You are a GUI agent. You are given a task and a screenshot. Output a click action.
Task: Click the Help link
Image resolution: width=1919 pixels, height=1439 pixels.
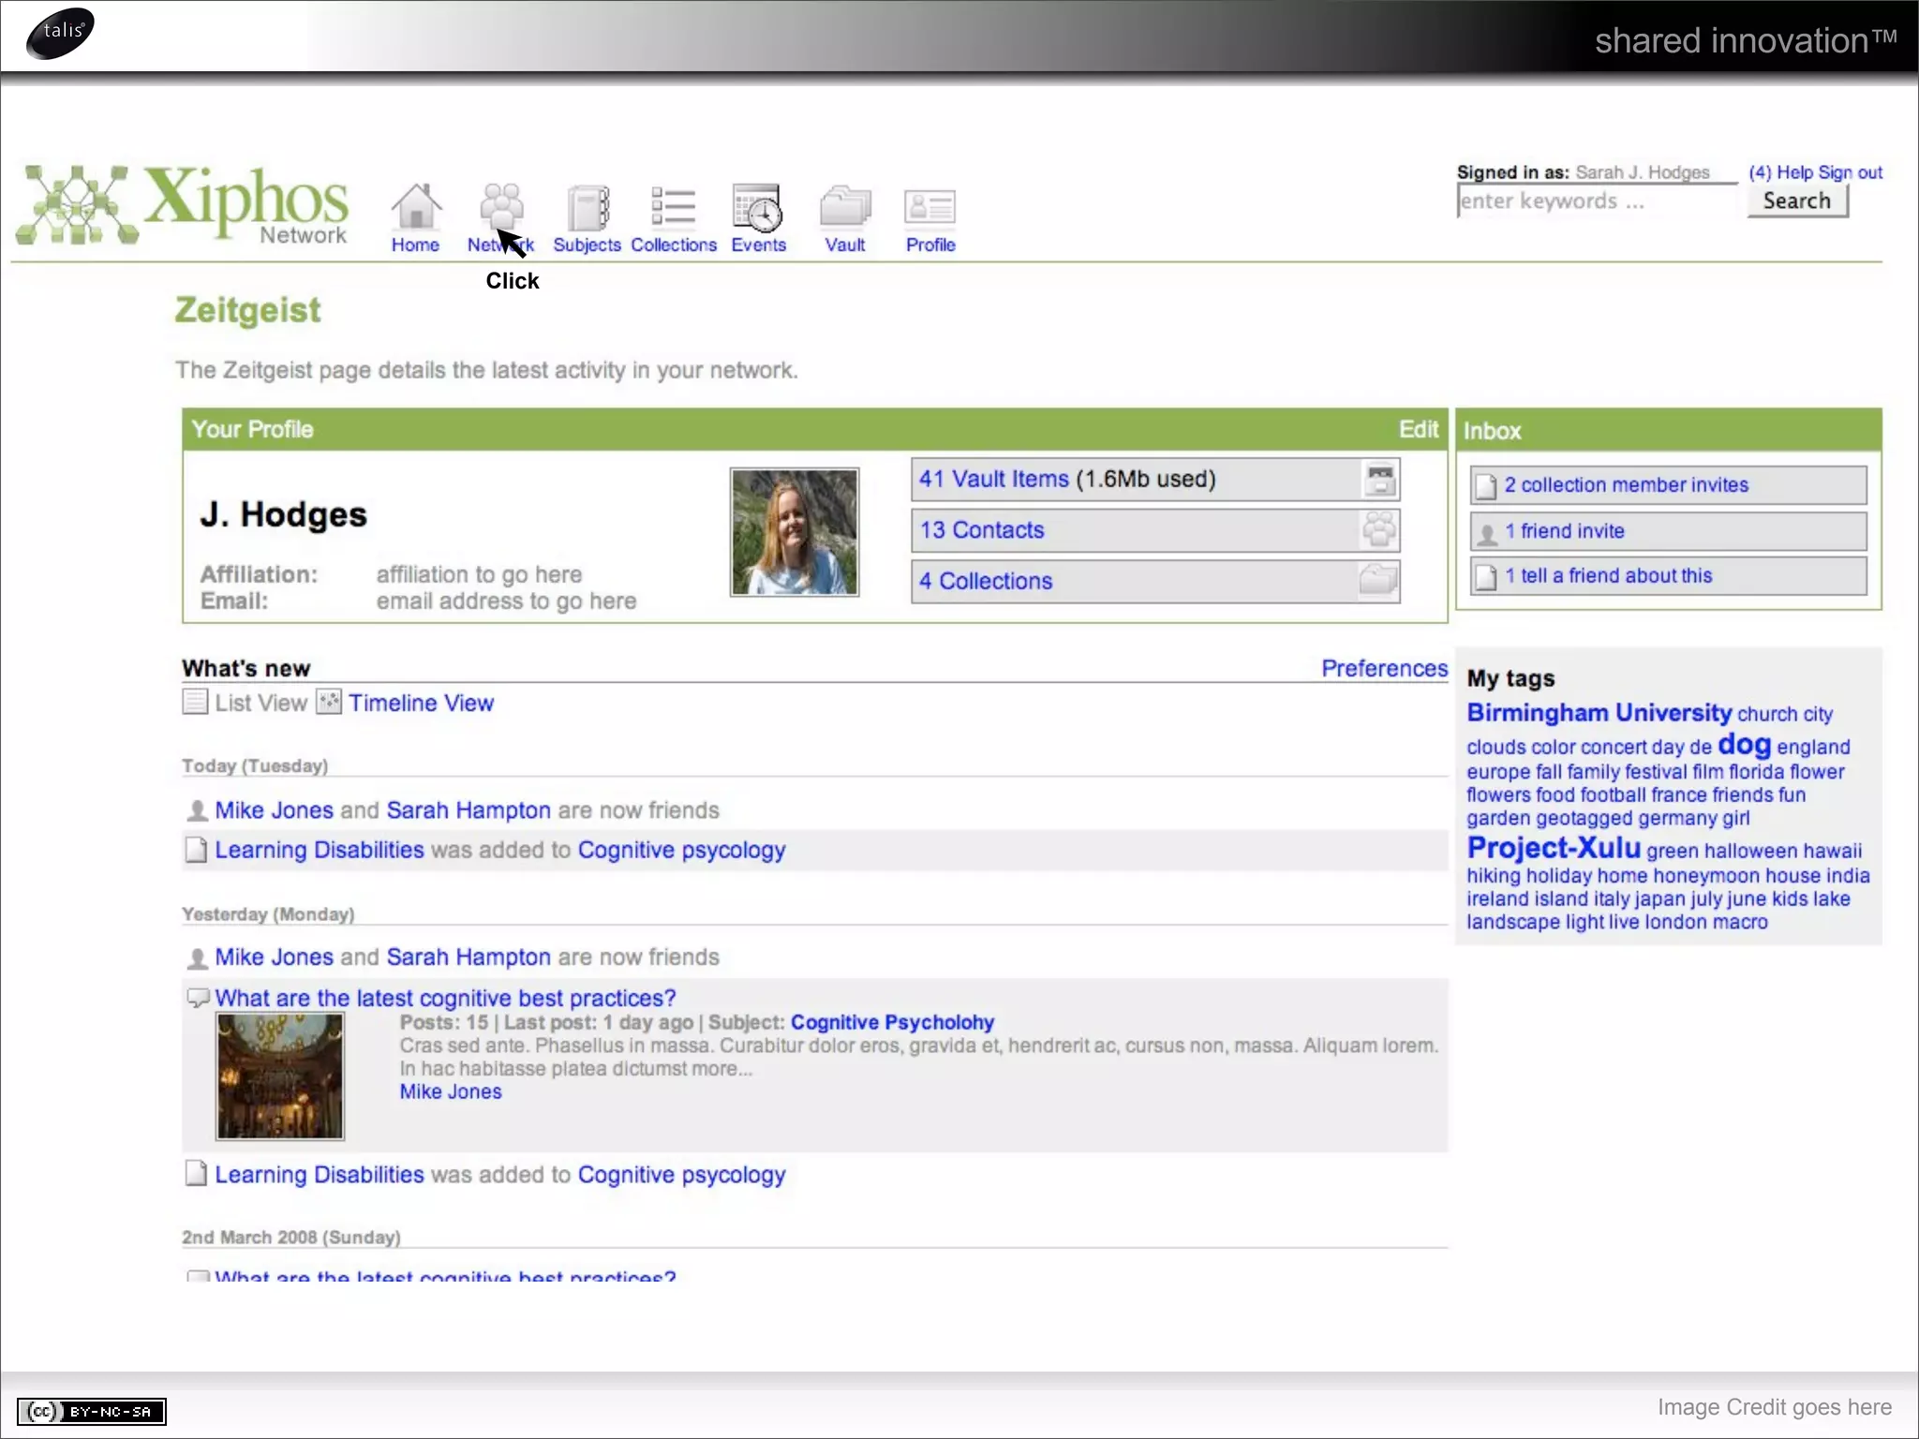point(1794,172)
